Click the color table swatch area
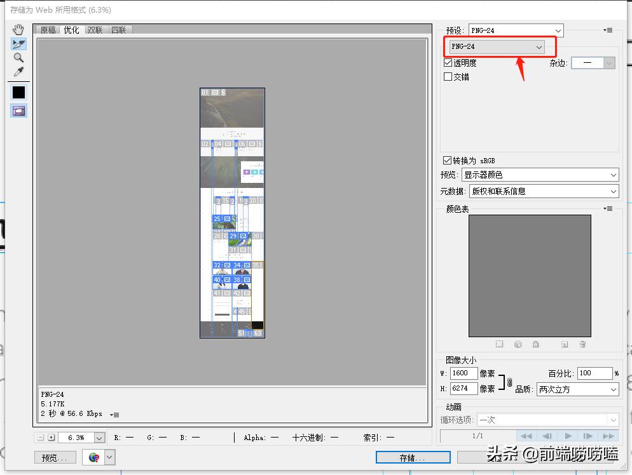This screenshot has width=632, height=475. point(530,276)
